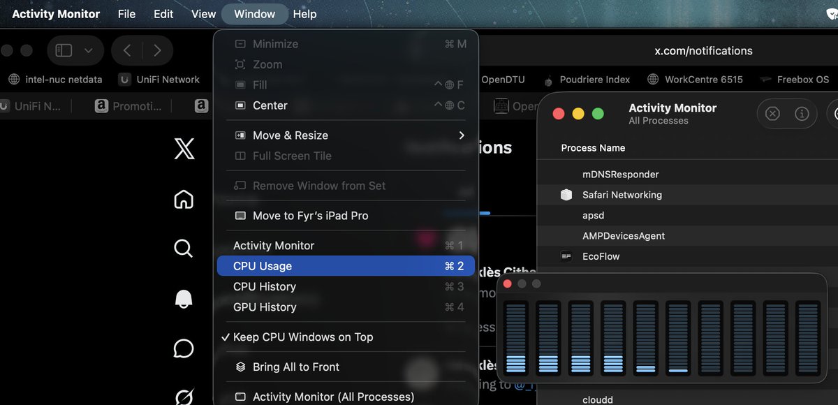This screenshot has height=405, width=838.
Task: Click the shield icon in menu bar
Action: coord(832,14)
